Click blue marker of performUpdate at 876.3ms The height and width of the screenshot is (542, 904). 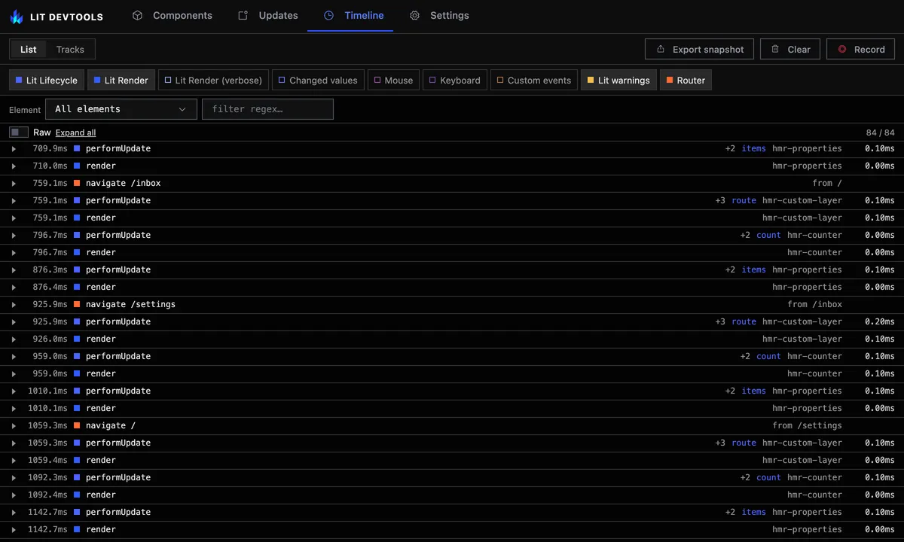[77, 269]
